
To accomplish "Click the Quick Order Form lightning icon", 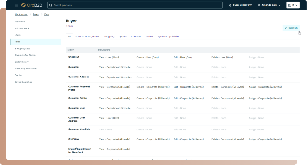I will pos(230,5).
